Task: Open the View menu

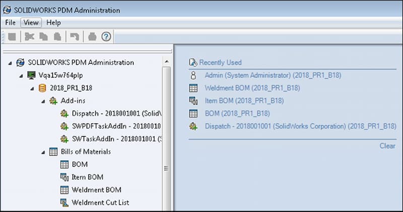Action: [x=31, y=23]
